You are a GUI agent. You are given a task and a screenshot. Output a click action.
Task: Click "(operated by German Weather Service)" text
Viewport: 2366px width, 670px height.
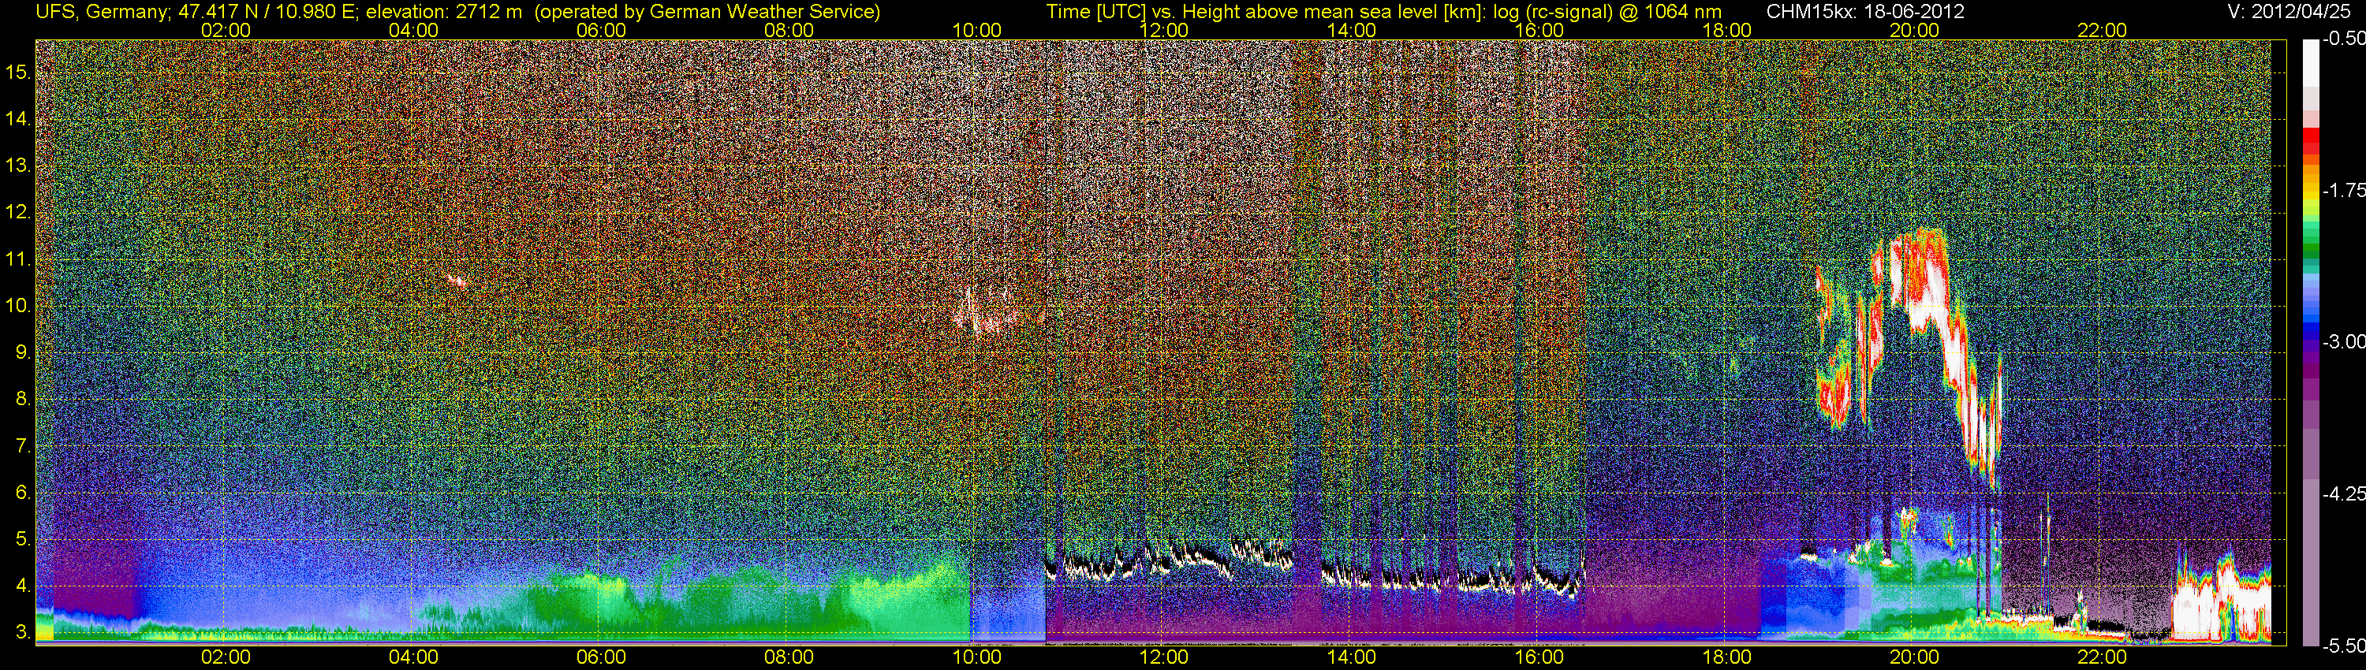(x=707, y=11)
